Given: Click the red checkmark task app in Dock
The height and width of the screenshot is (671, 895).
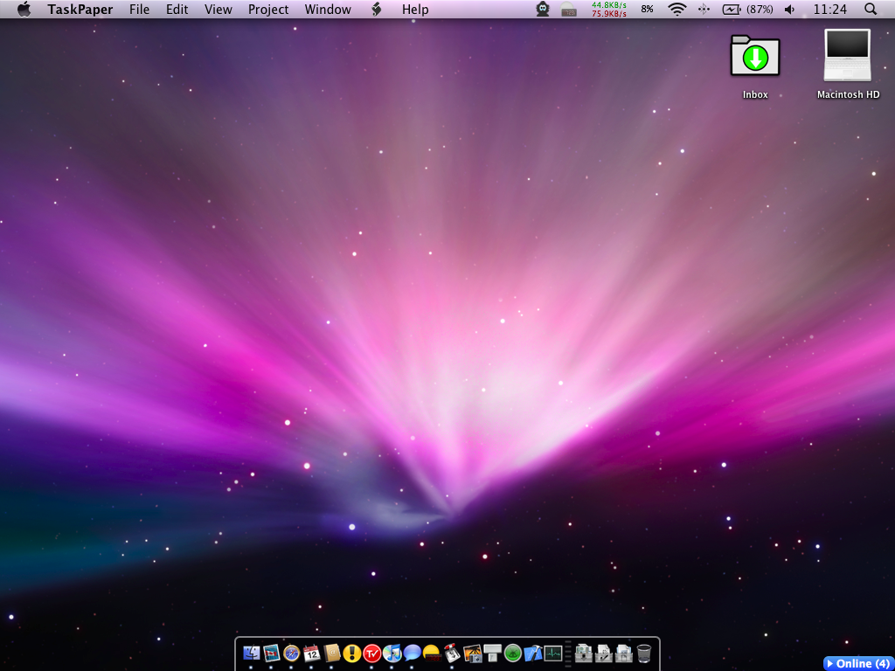Looking at the screenshot, I should pos(371,653).
